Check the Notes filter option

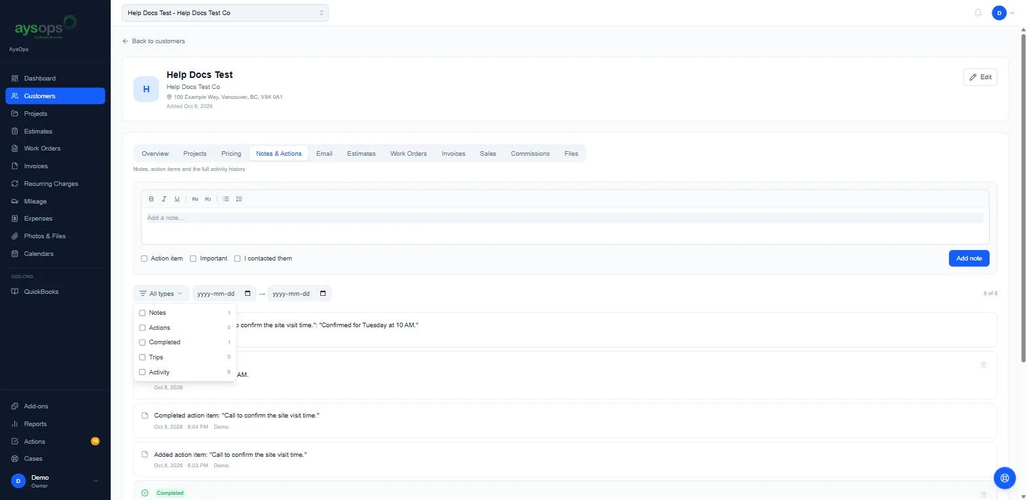point(142,313)
